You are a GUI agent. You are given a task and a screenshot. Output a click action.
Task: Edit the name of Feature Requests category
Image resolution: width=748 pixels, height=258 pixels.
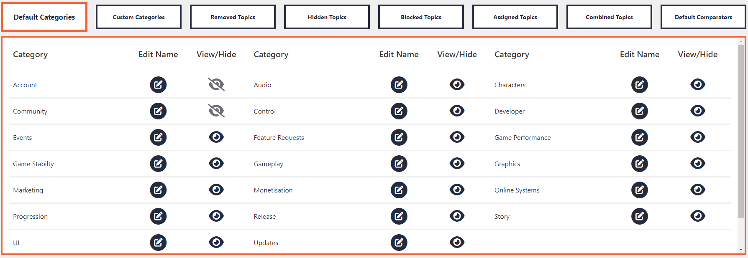click(399, 137)
